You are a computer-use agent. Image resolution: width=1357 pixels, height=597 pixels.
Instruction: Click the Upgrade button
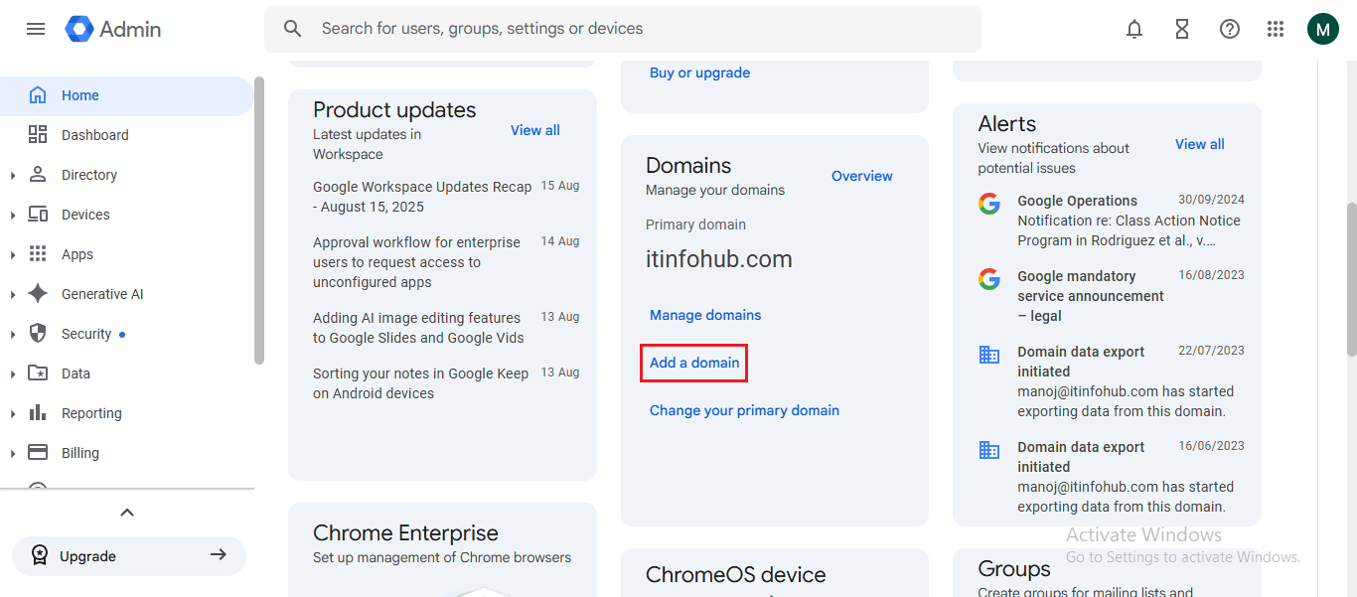pyautogui.click(x=129, y=556)
